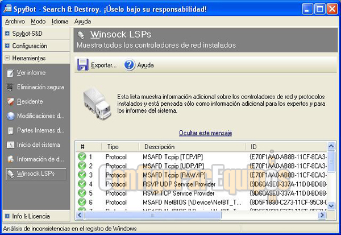This screenshot has height=235, width=341.
Task: Click the delivery truck illustration
Action: (x=97, y=103)
